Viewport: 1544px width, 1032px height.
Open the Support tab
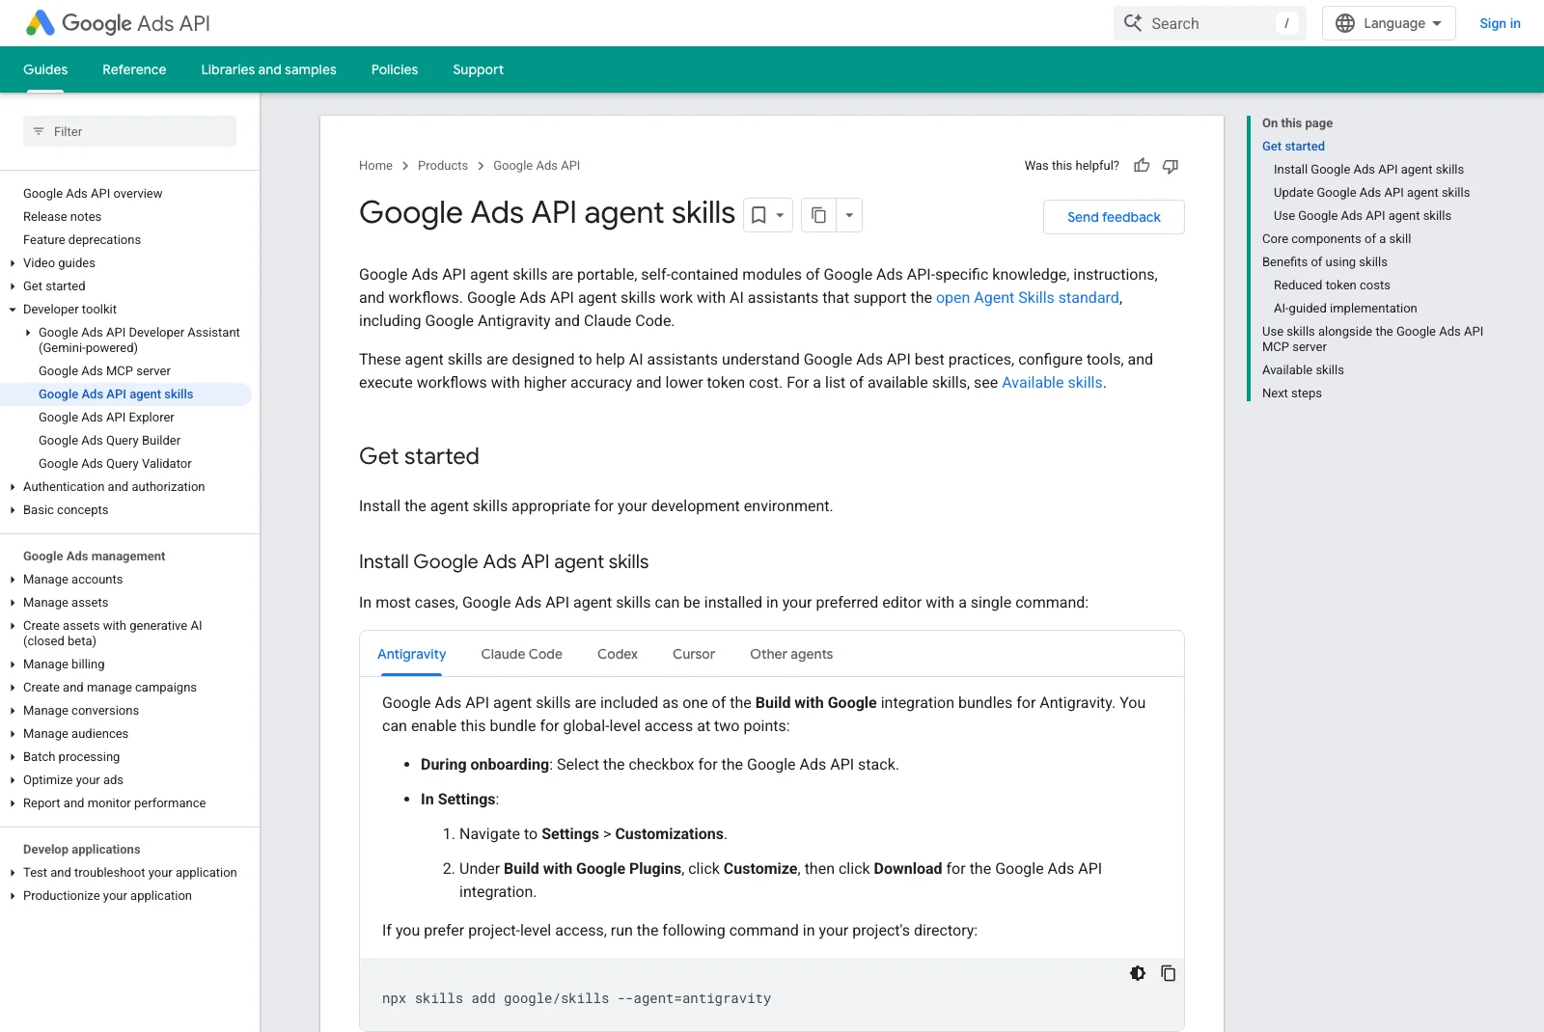click(478, 69)
